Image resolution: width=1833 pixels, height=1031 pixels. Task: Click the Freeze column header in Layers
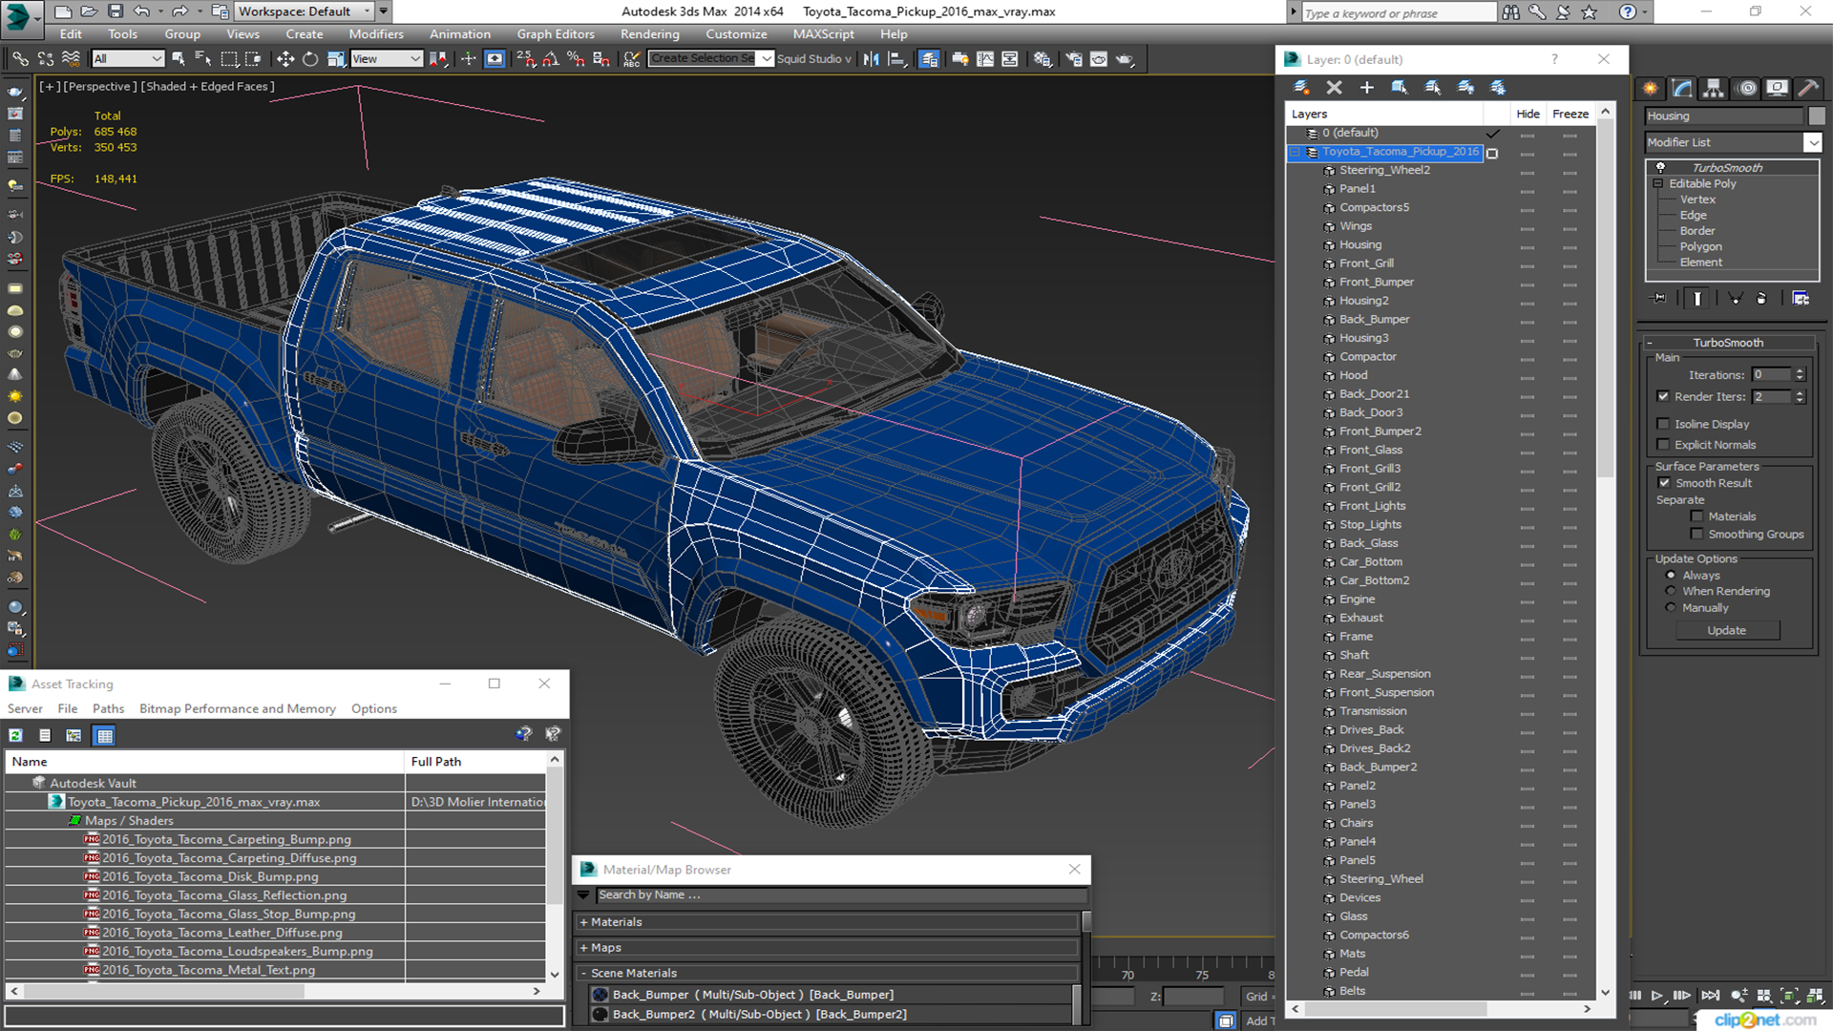click(1570, 114)
